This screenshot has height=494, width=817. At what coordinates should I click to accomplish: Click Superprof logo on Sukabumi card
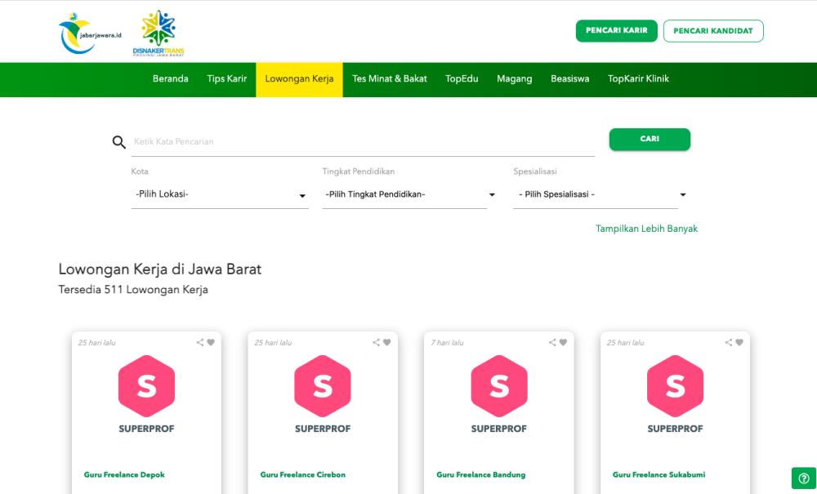pos(675,394)
